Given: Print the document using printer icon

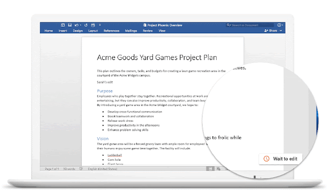Looking at the screenshot, I should (93, 25).
